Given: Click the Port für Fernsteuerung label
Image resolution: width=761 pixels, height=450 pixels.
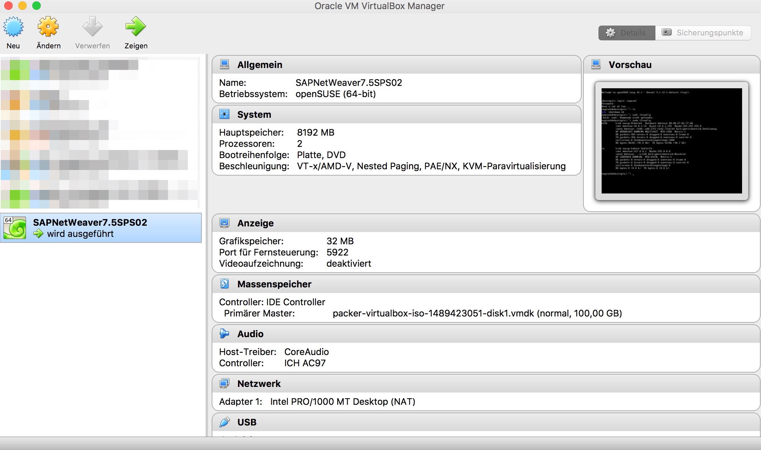Looking at the screenshot, I should coord(269,252).
